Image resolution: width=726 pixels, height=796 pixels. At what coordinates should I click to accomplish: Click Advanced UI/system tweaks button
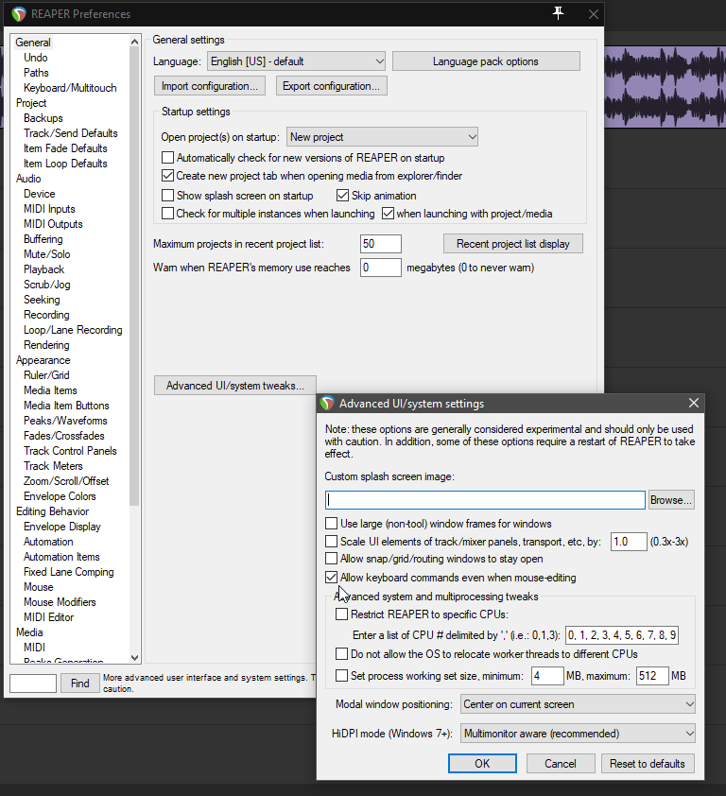click(x=235, y=386)
